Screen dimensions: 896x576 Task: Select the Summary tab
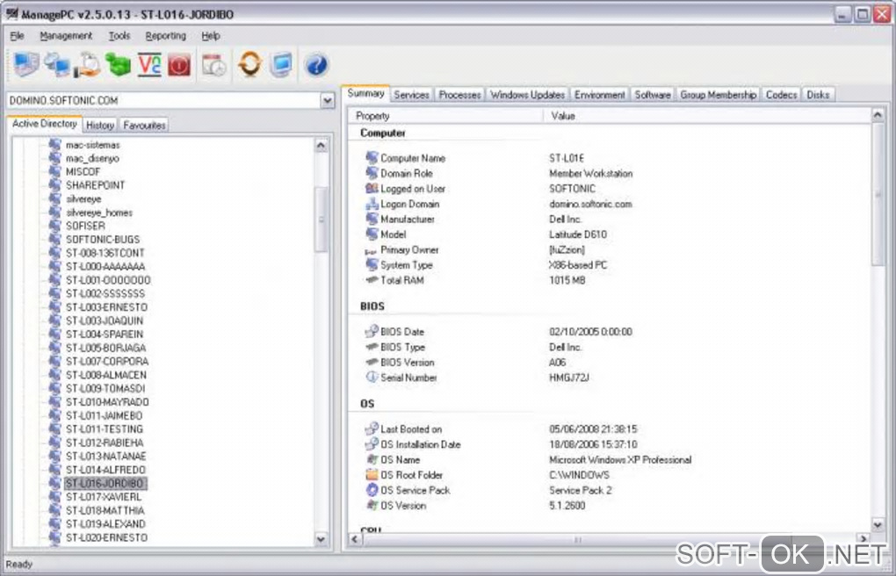coord(365,93)
